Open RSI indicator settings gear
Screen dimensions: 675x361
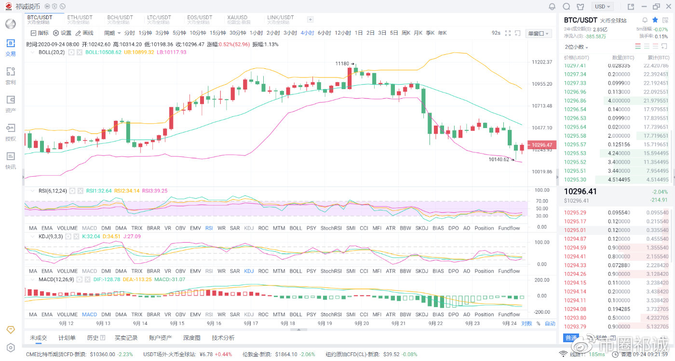point(72,191)
